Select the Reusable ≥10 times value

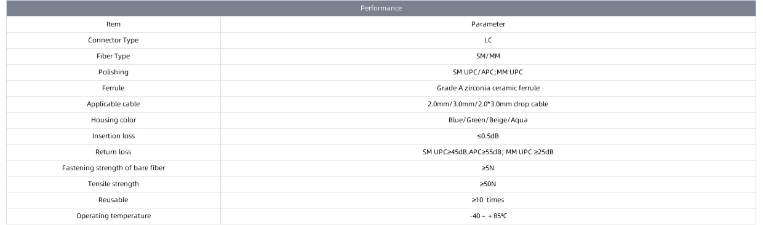click(488, 200)
